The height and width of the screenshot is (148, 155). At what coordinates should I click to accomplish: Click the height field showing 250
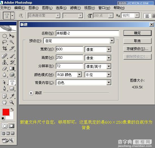tap(70, 58)
